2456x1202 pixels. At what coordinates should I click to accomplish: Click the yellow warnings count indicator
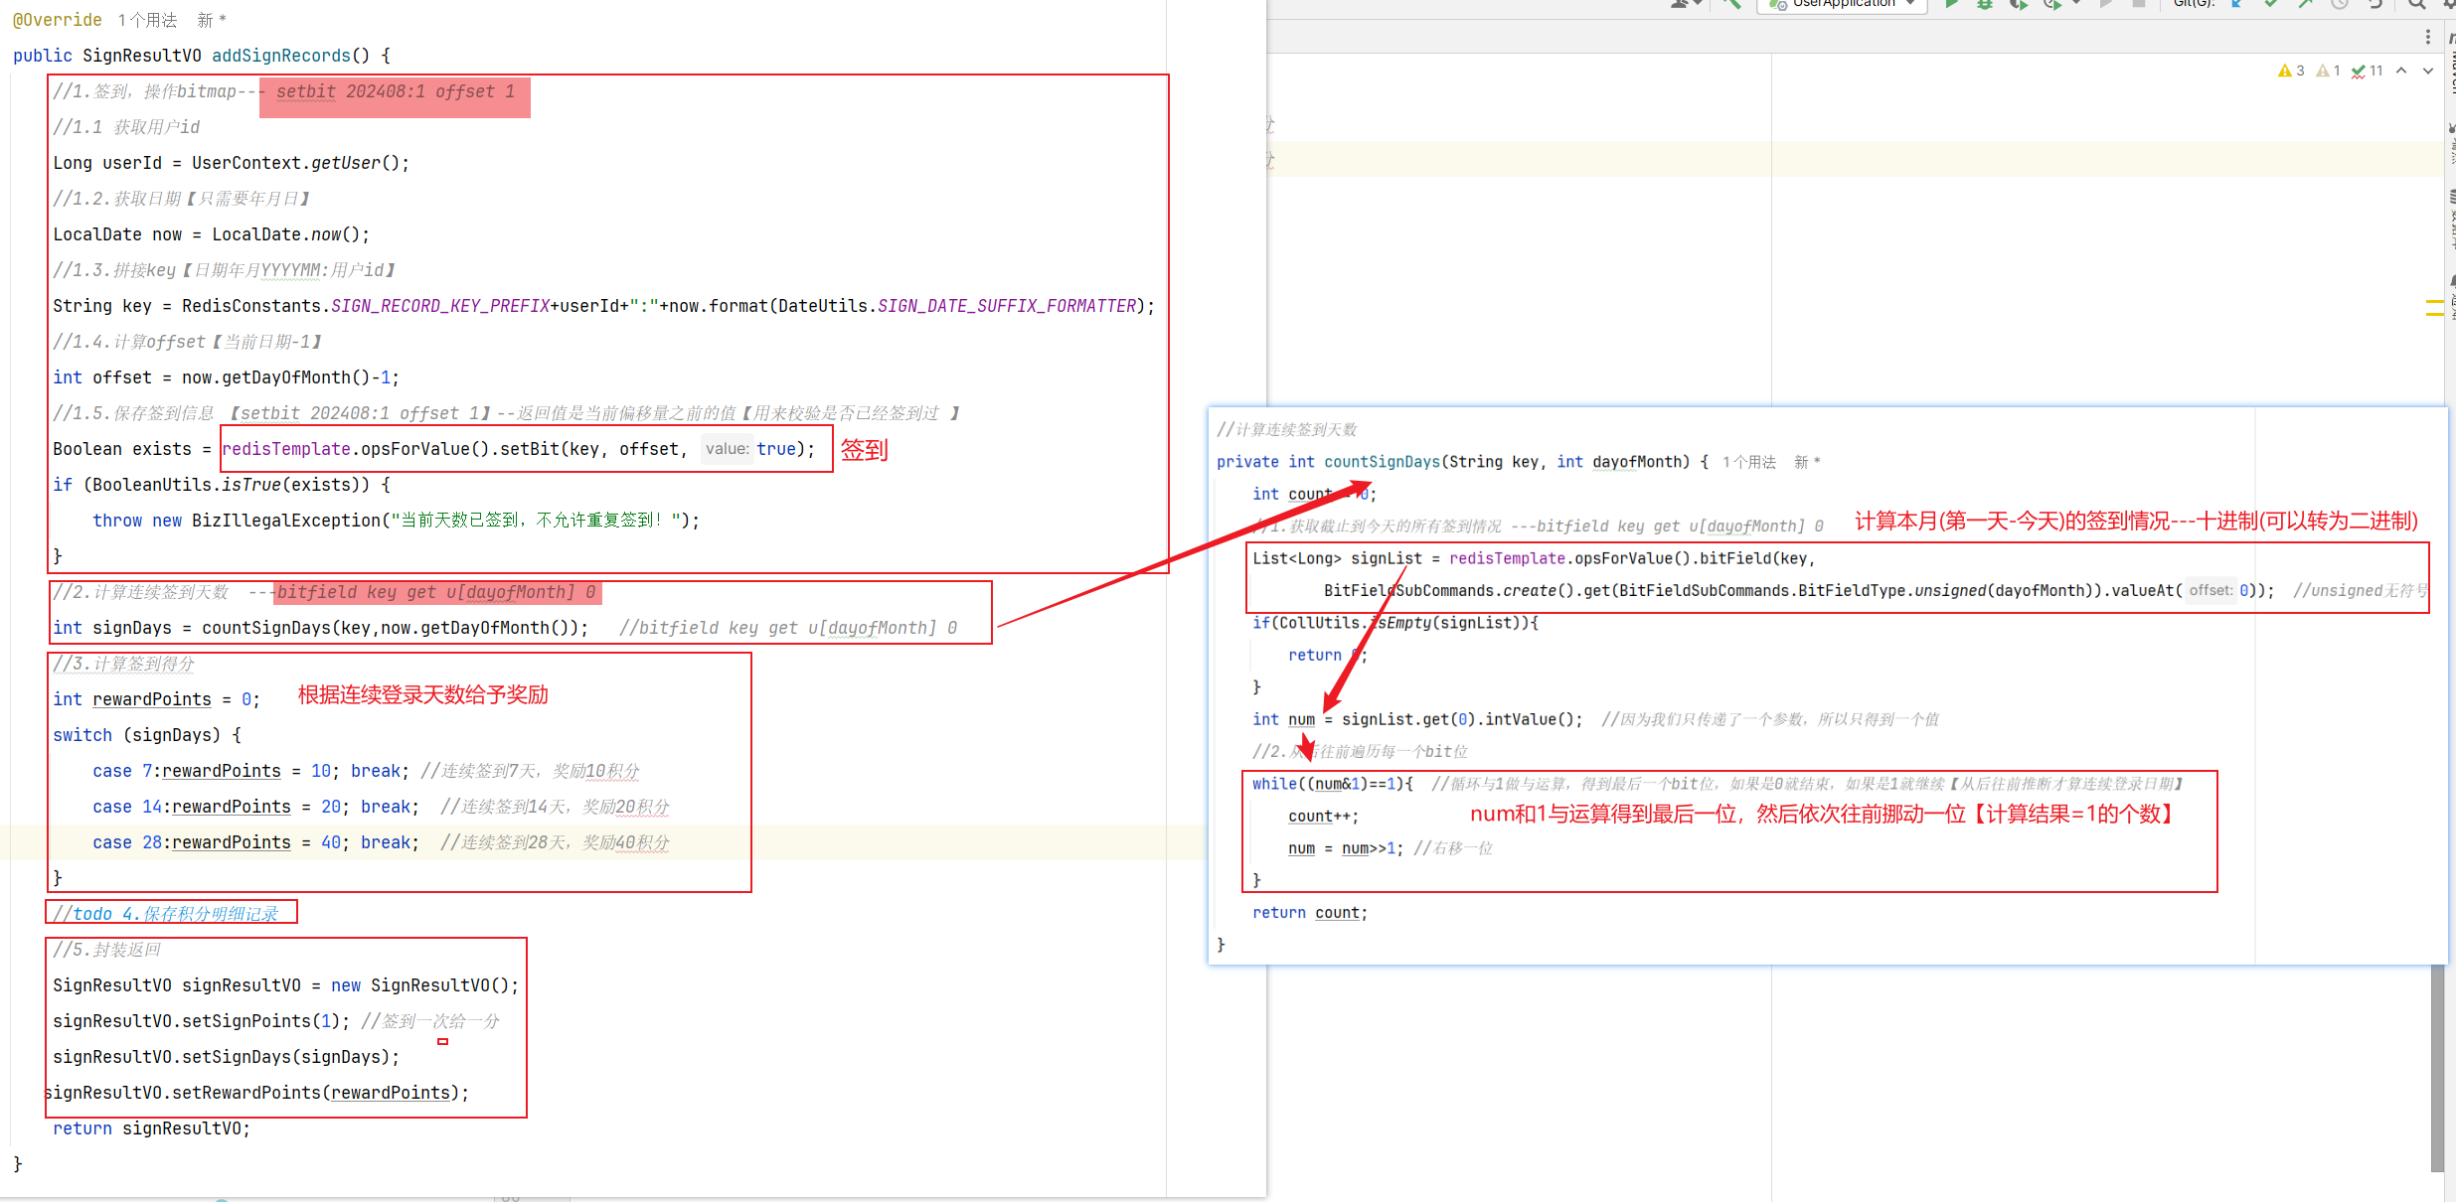(x=2291, y=71)
